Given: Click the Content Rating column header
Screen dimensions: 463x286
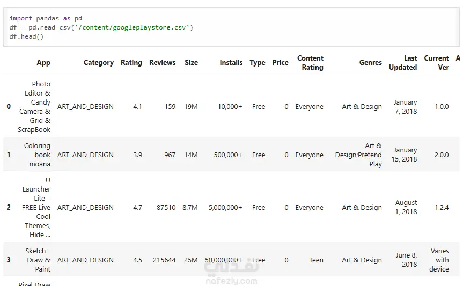Looking at the screenshot, I should coord(310,62).
